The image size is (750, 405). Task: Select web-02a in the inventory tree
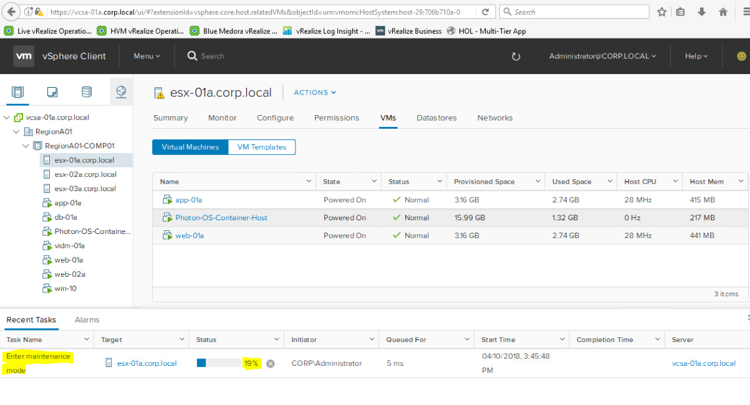point(70,274)
